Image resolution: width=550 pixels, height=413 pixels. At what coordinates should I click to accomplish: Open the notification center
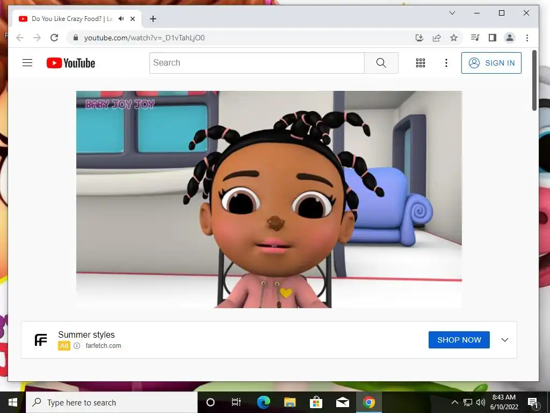coord(533,402)
